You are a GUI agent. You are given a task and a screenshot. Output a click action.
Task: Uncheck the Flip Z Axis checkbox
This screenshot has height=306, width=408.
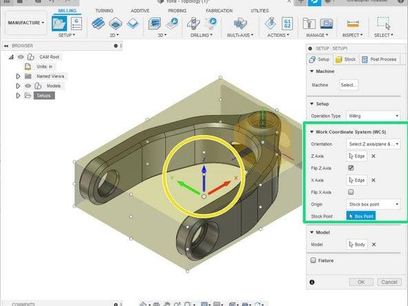coord(351,168)
